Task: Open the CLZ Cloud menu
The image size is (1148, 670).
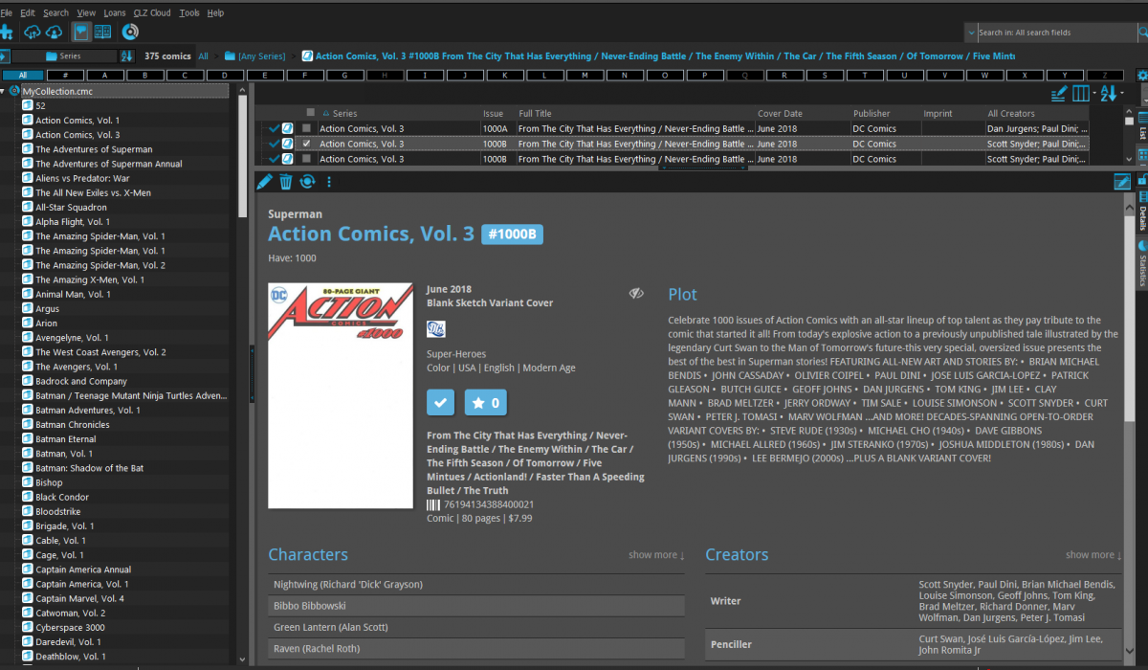Action: pyautogui.click(x=153, y=13)
